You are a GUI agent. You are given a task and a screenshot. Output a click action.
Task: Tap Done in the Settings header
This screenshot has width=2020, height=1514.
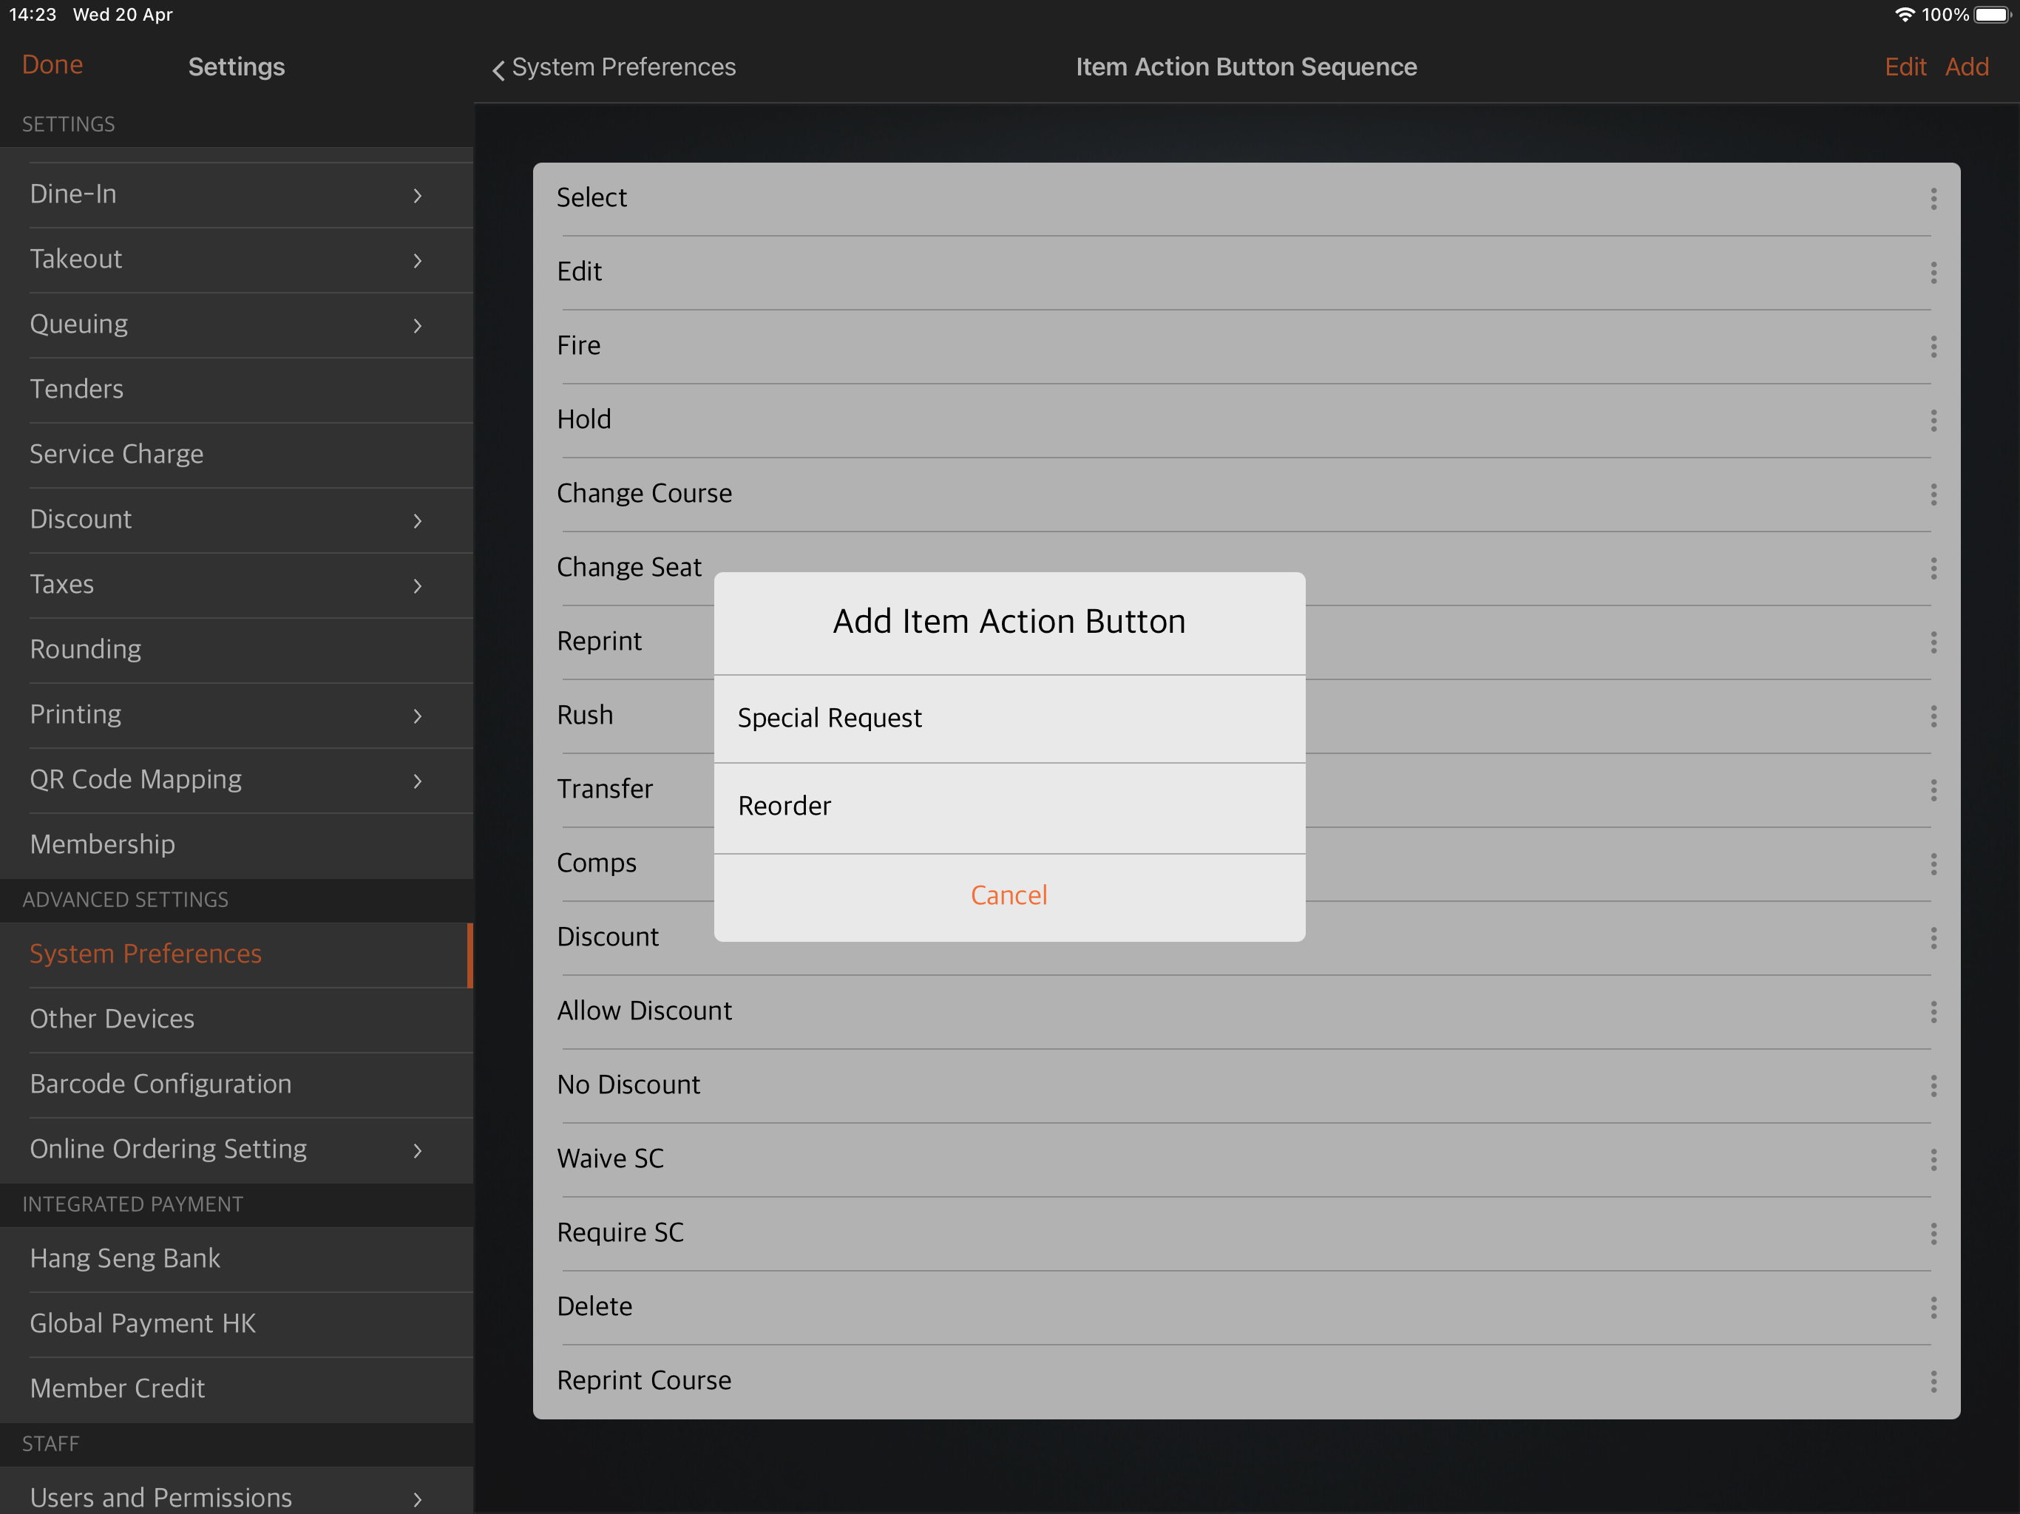tap(52, 65)
